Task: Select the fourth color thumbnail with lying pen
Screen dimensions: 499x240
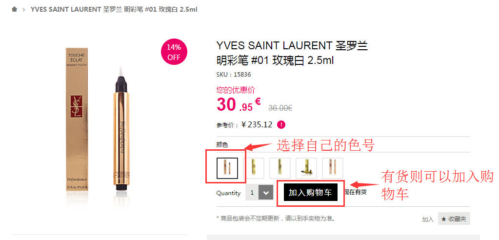Action: pos(306,168)
